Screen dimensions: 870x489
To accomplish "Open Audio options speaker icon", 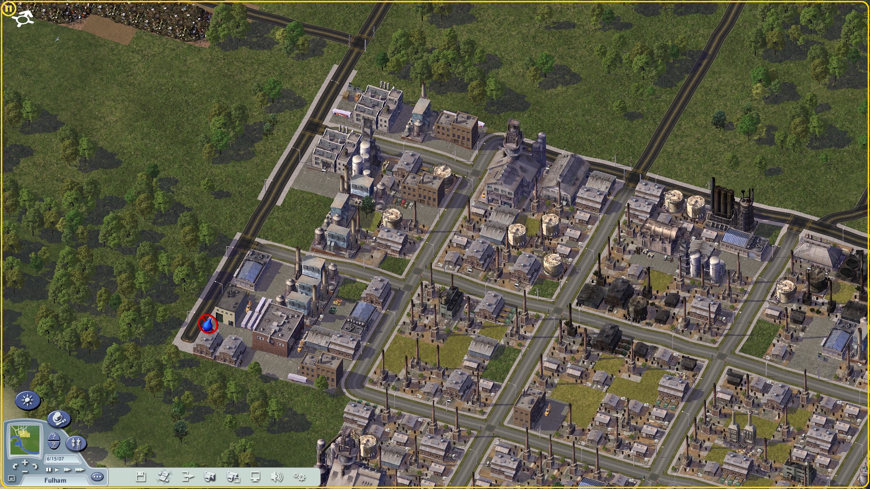I will pos(276,477).
